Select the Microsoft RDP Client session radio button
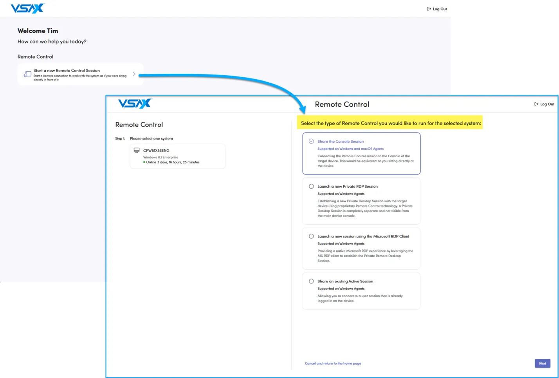 click(311, 236)
